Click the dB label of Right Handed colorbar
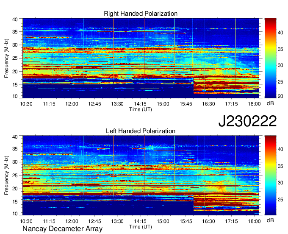Image resolution: width=288 pixels, height=234 pixels. click(x=270, y=103)
